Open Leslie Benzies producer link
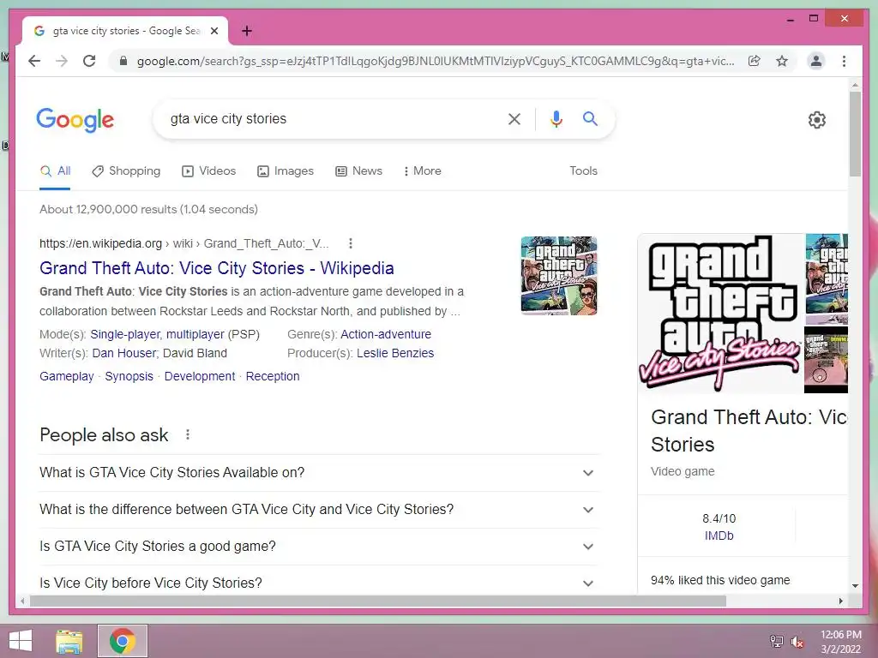The height and width of the screenshot is (658, 878). coord(395,354)
